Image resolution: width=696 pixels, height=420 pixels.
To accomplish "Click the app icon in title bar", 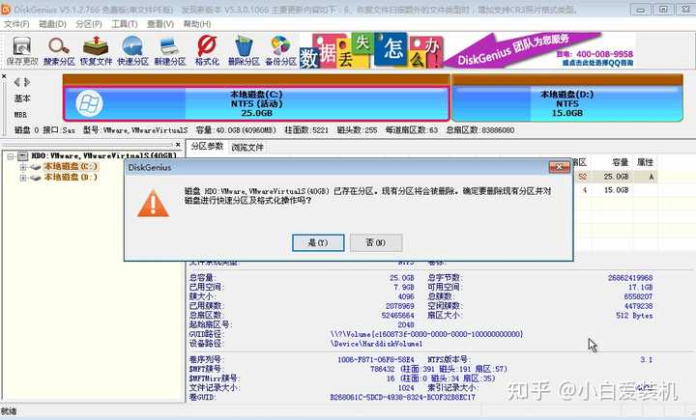I will pos(6,10).
